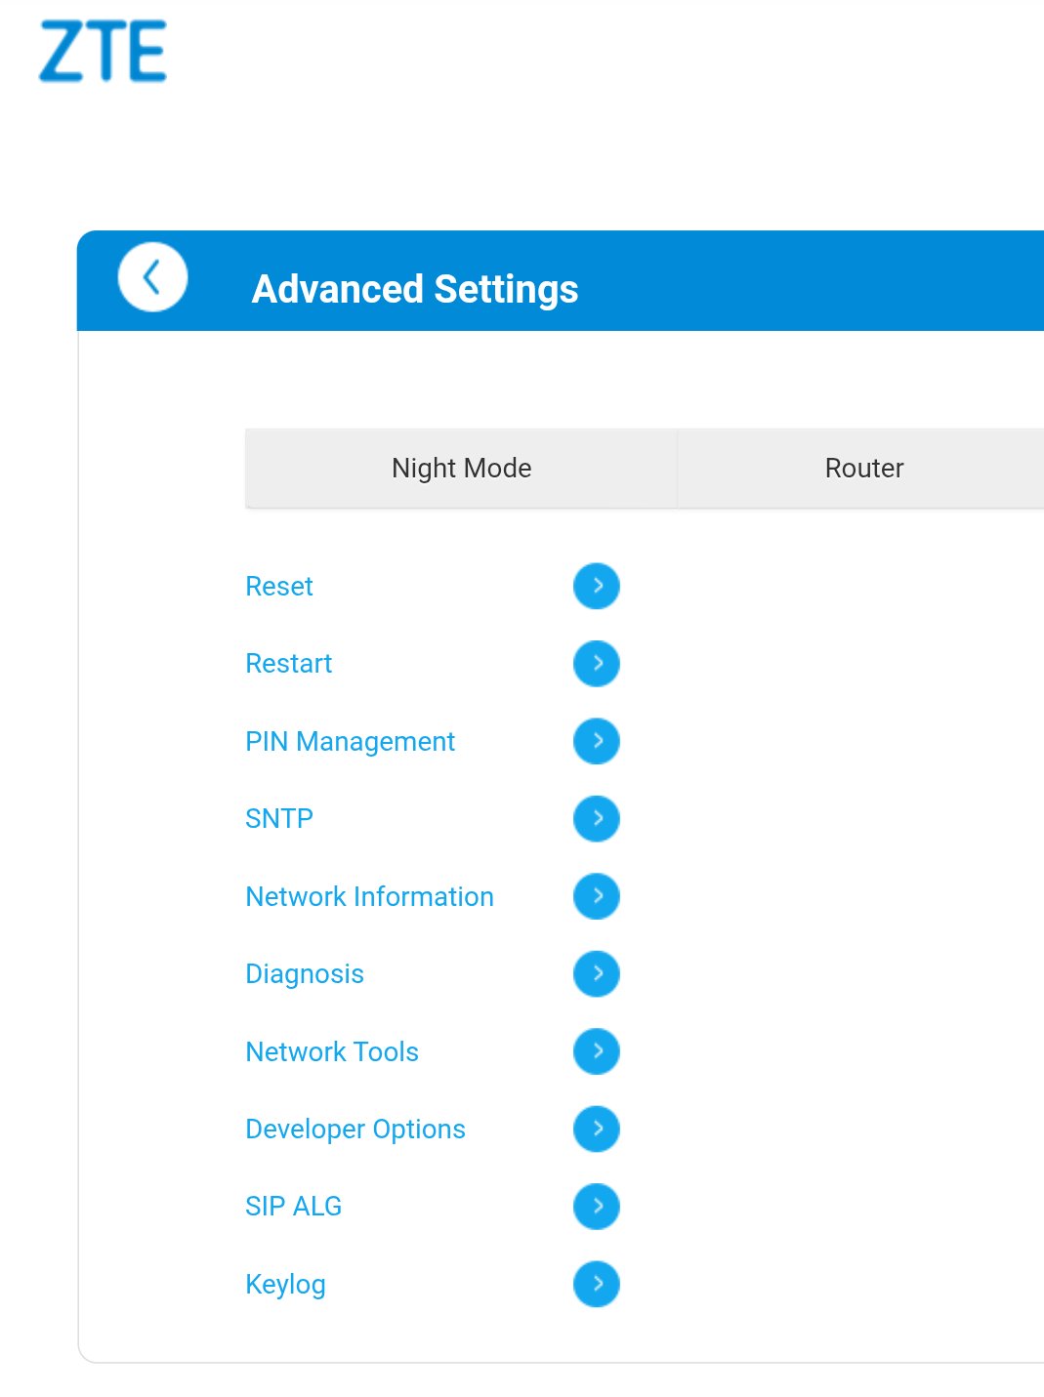Open the Developer Options link

pos(355,1129)
